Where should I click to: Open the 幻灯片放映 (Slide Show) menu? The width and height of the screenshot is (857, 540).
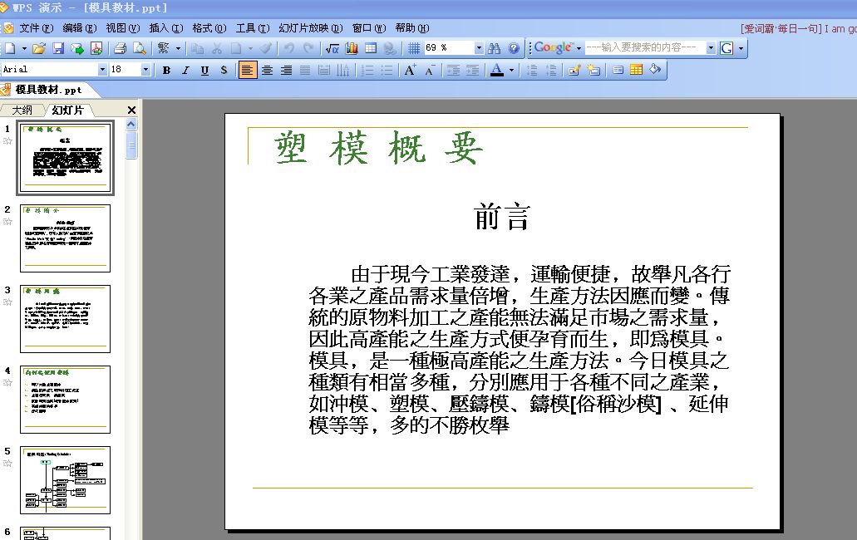[x=310, y=28]
